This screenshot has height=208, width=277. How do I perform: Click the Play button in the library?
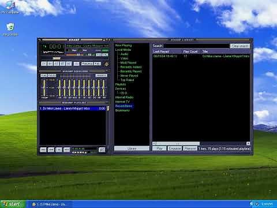[x=159, y=148]
